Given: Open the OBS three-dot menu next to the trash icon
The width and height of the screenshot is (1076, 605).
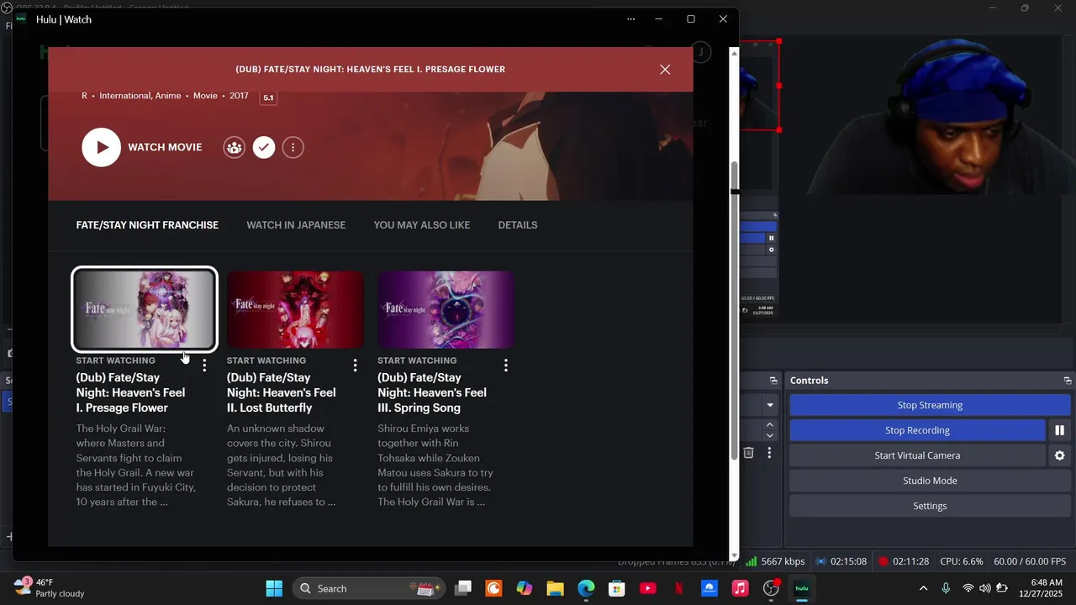Looking at the screenshot, I should (x=768, y=453).
